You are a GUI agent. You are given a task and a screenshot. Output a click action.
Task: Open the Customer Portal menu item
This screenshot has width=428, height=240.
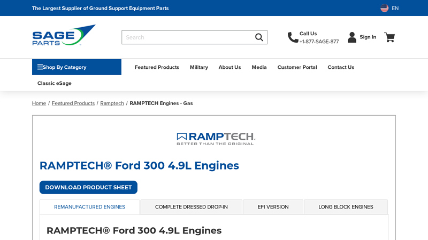click(x=297, y=67)
